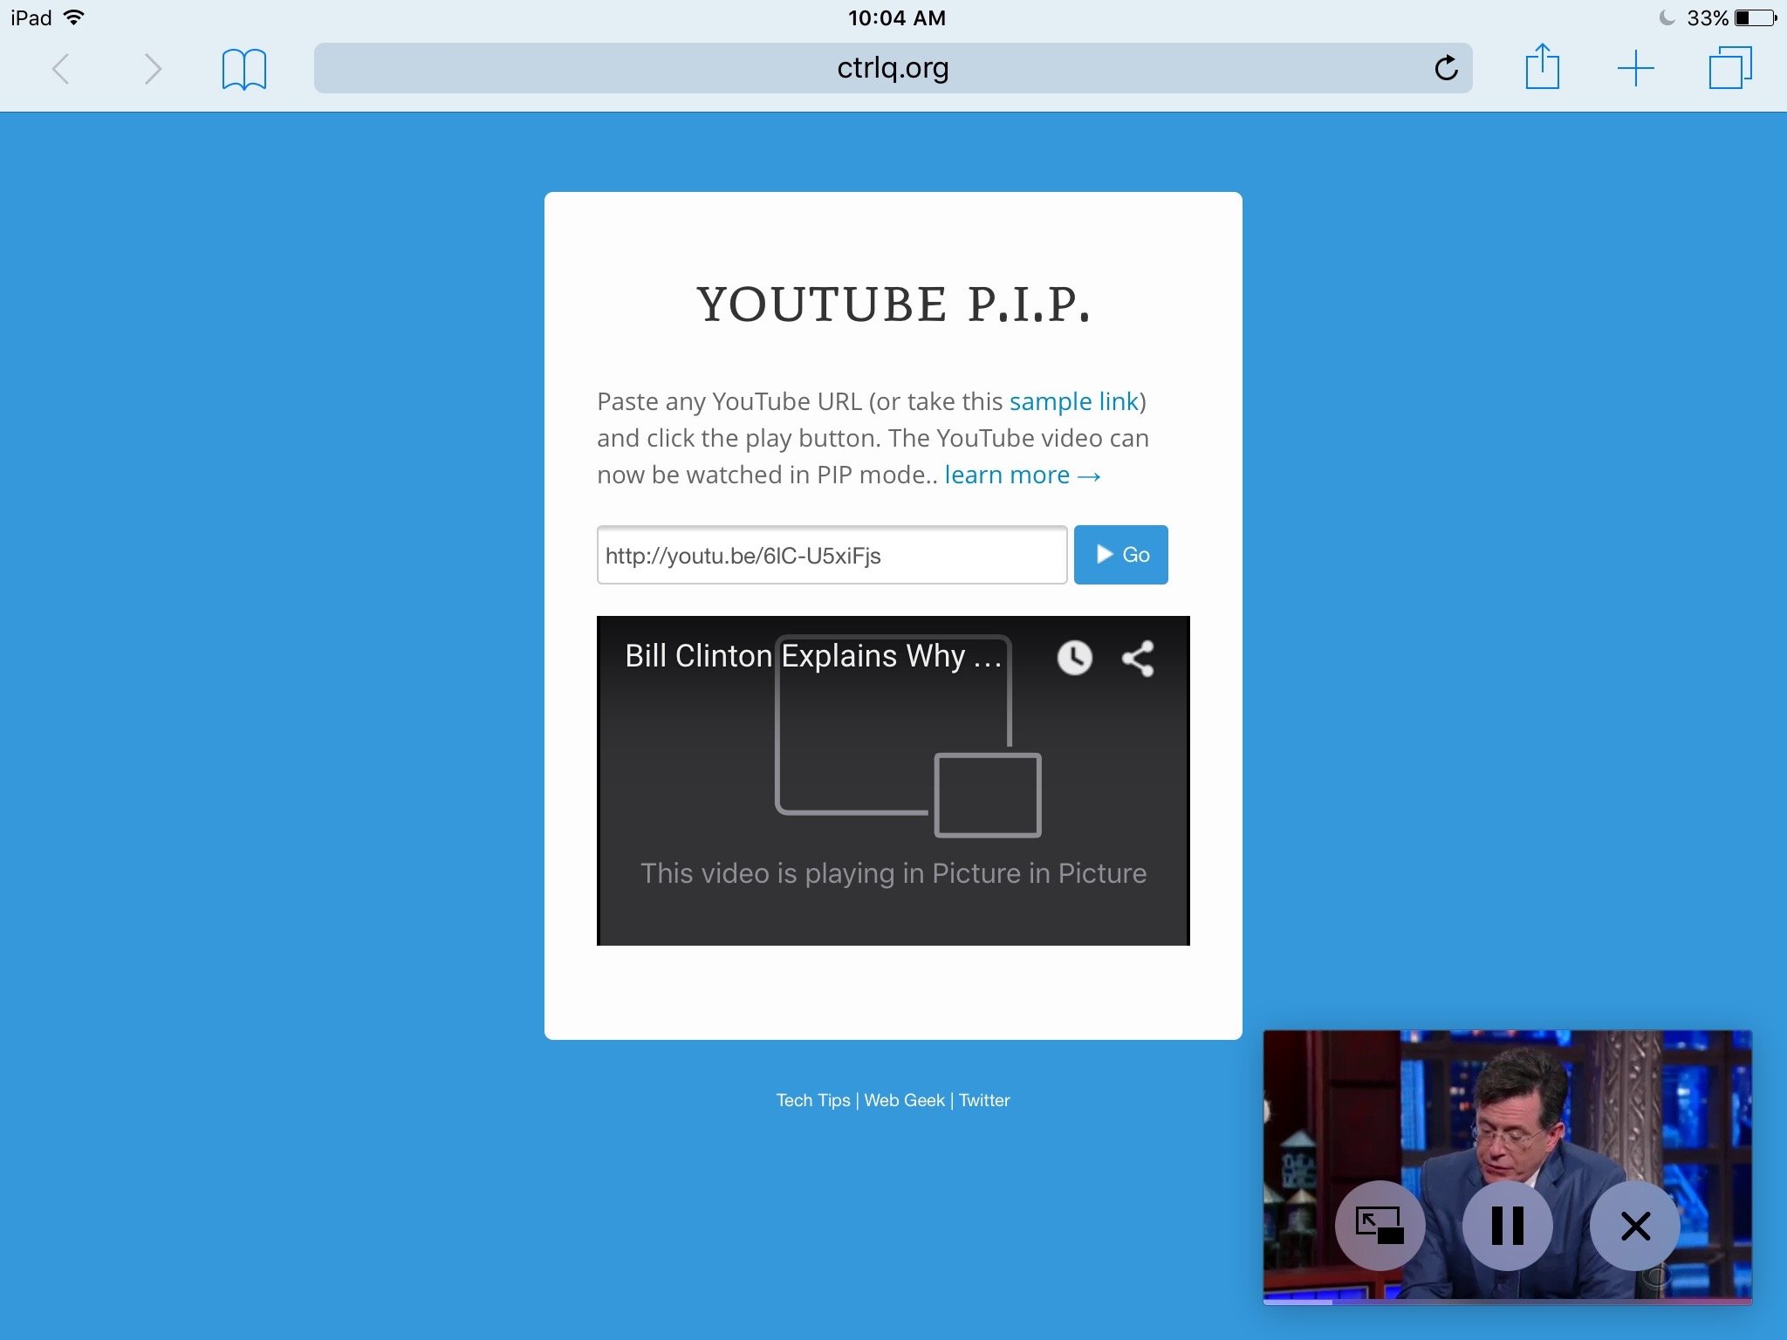Click the PiP video progress bar
This screenshot has height=1340, width=1787.
coord(1507,1302)
